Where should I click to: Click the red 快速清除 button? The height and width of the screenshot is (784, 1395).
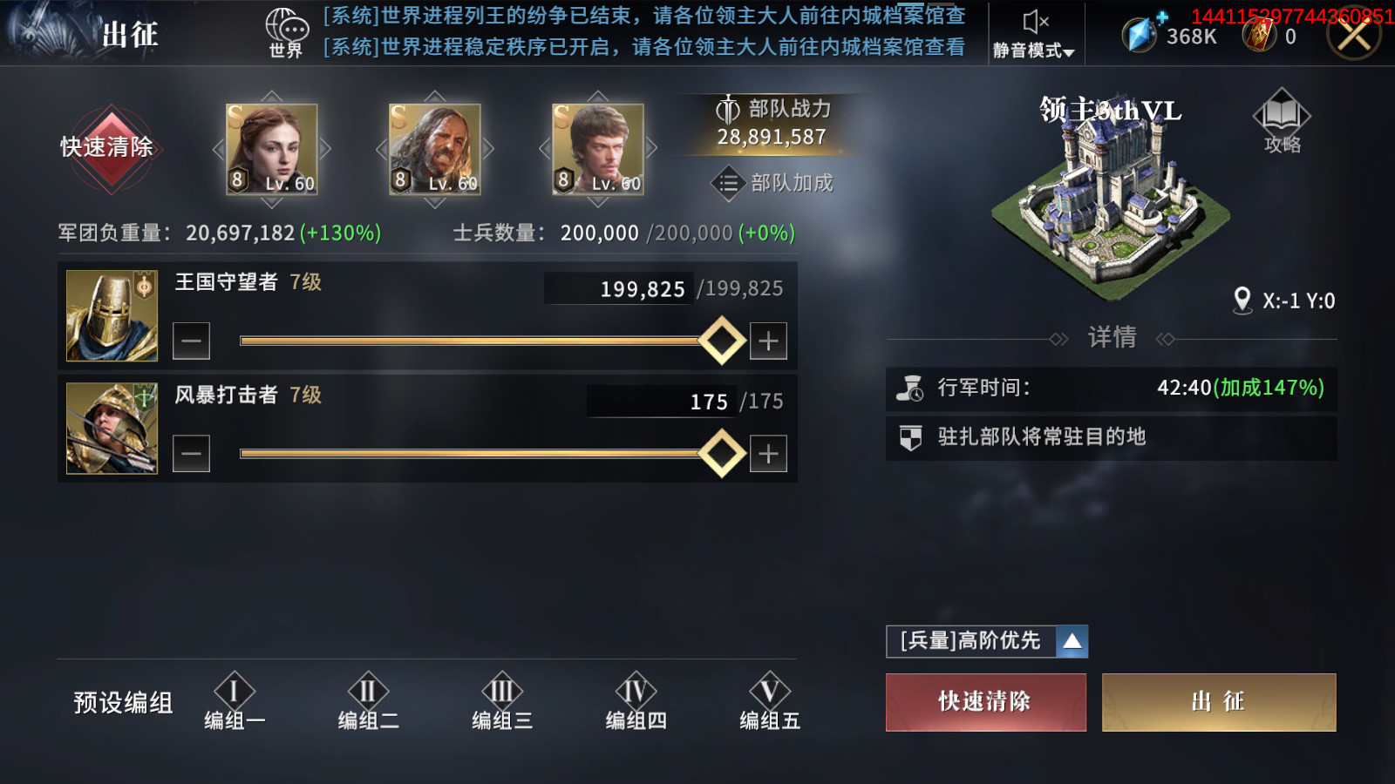pyautogui.click(x=986, y=702)
